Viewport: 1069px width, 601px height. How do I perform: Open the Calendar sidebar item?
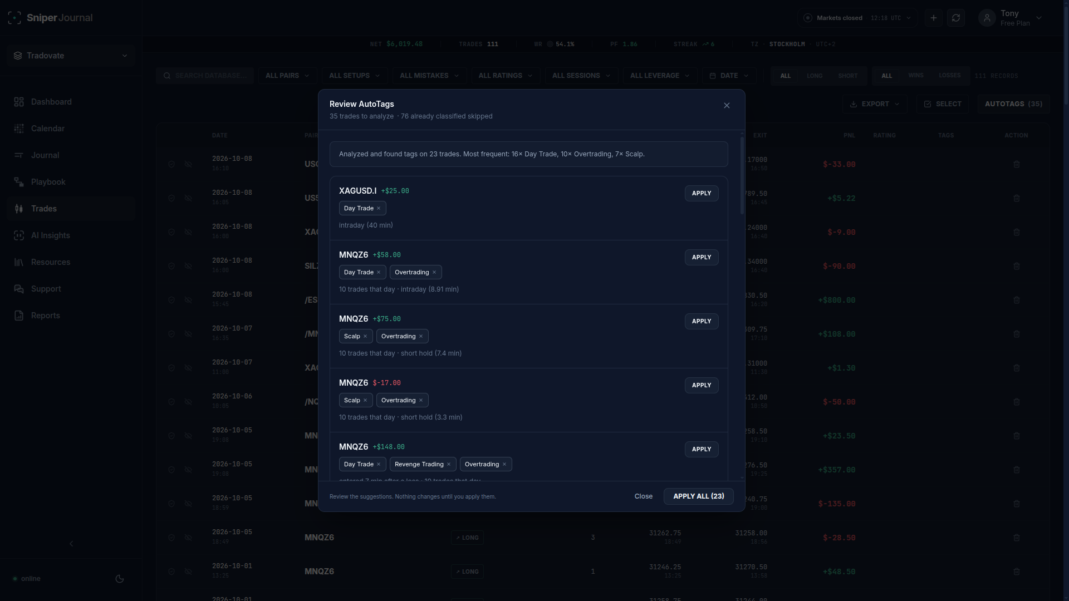71,129
